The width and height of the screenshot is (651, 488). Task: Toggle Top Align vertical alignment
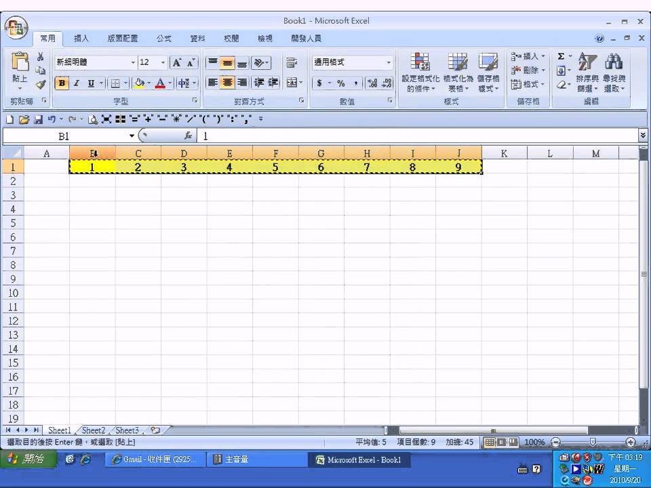pyautogui.click(x=212, y=62)
